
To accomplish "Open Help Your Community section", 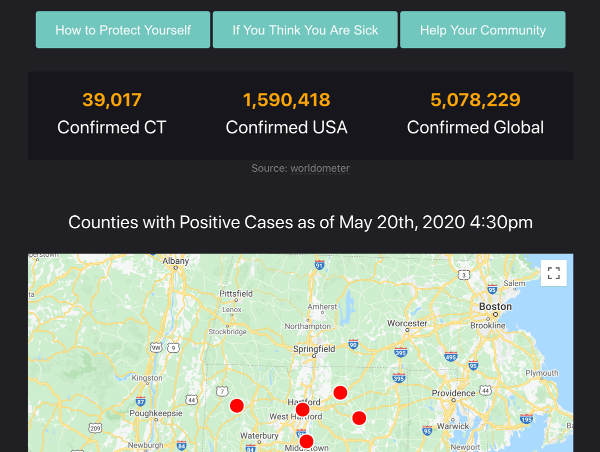I will coord(482,30).
